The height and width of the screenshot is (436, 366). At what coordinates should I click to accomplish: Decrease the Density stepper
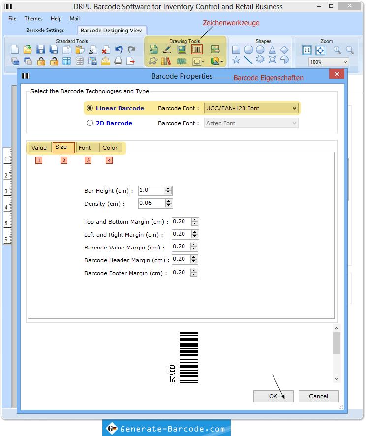click(x=168, y=205)
